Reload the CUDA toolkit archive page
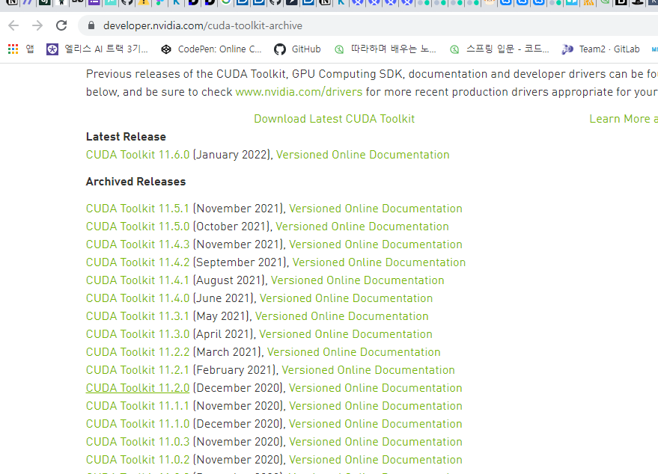This screenshot has height=474, width=658. (61, 25)
